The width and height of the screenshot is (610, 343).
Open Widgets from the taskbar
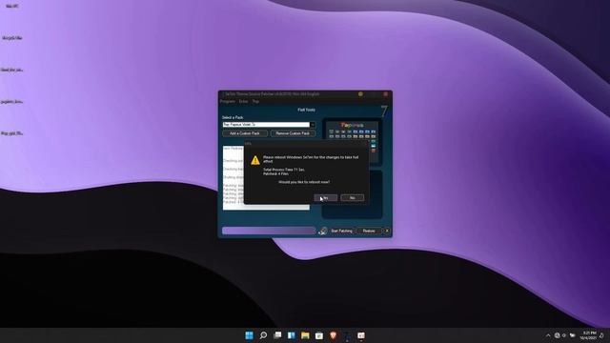(292, 335)
